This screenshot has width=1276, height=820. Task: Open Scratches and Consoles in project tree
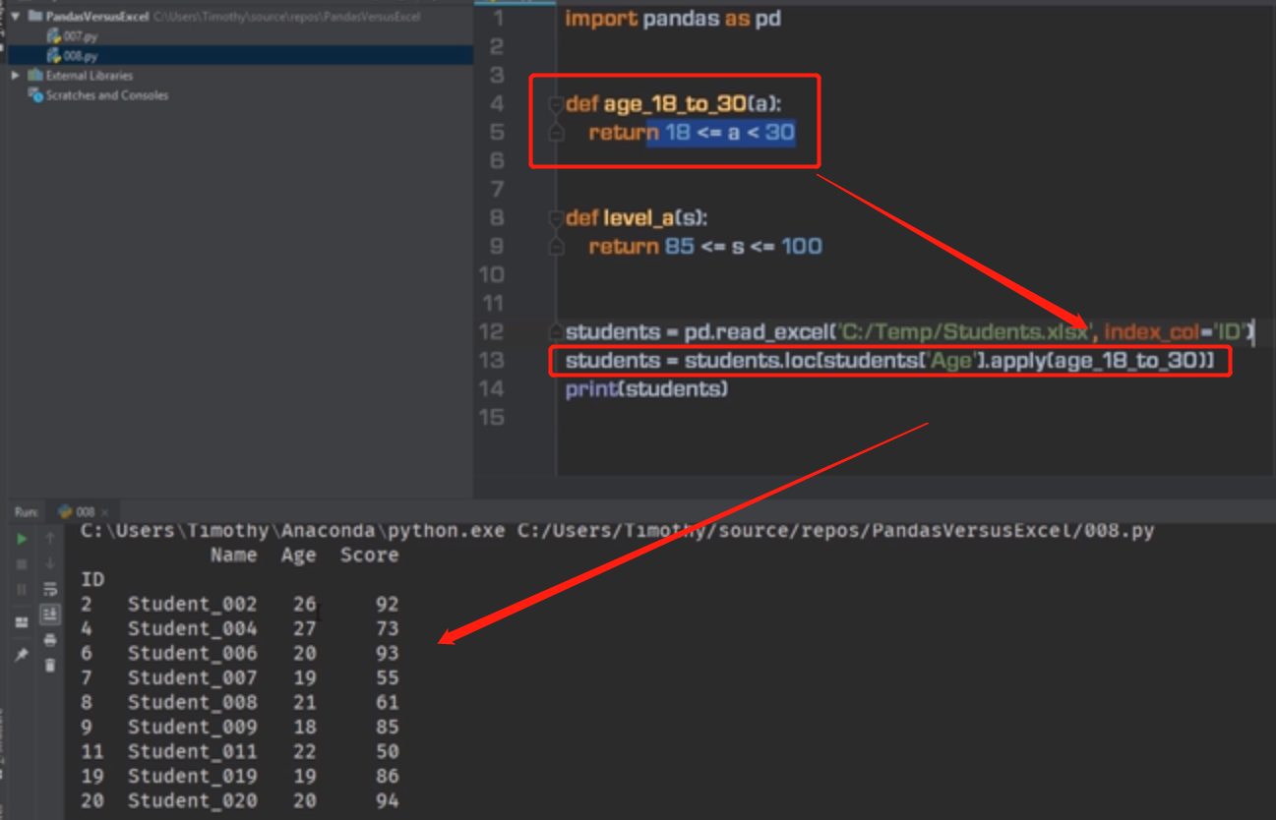coord(106,95)
